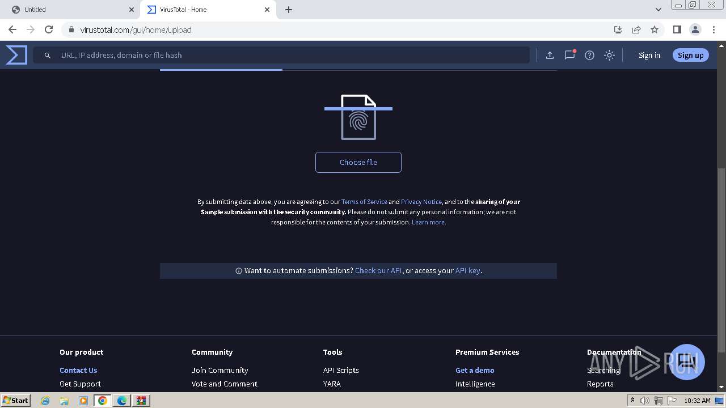726x408 pixels.
Task: Open Reports documentation link
Action: point(600,384)
